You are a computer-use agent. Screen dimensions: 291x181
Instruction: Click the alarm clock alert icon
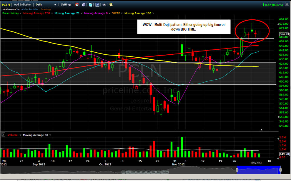click(77, 5)
